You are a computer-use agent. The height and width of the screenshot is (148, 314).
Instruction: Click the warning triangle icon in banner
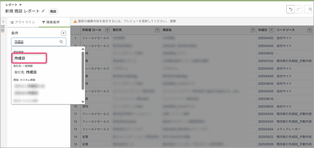point(75,21)
